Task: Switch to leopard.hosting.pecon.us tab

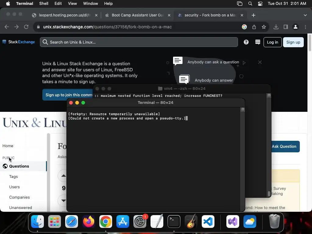Action: [65, 15]
